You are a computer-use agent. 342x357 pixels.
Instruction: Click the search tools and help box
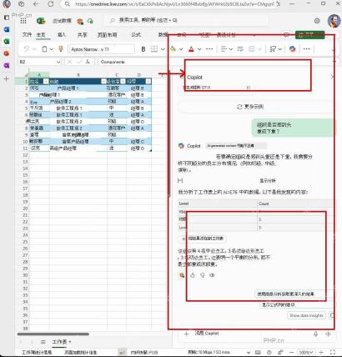click(186, 20)
